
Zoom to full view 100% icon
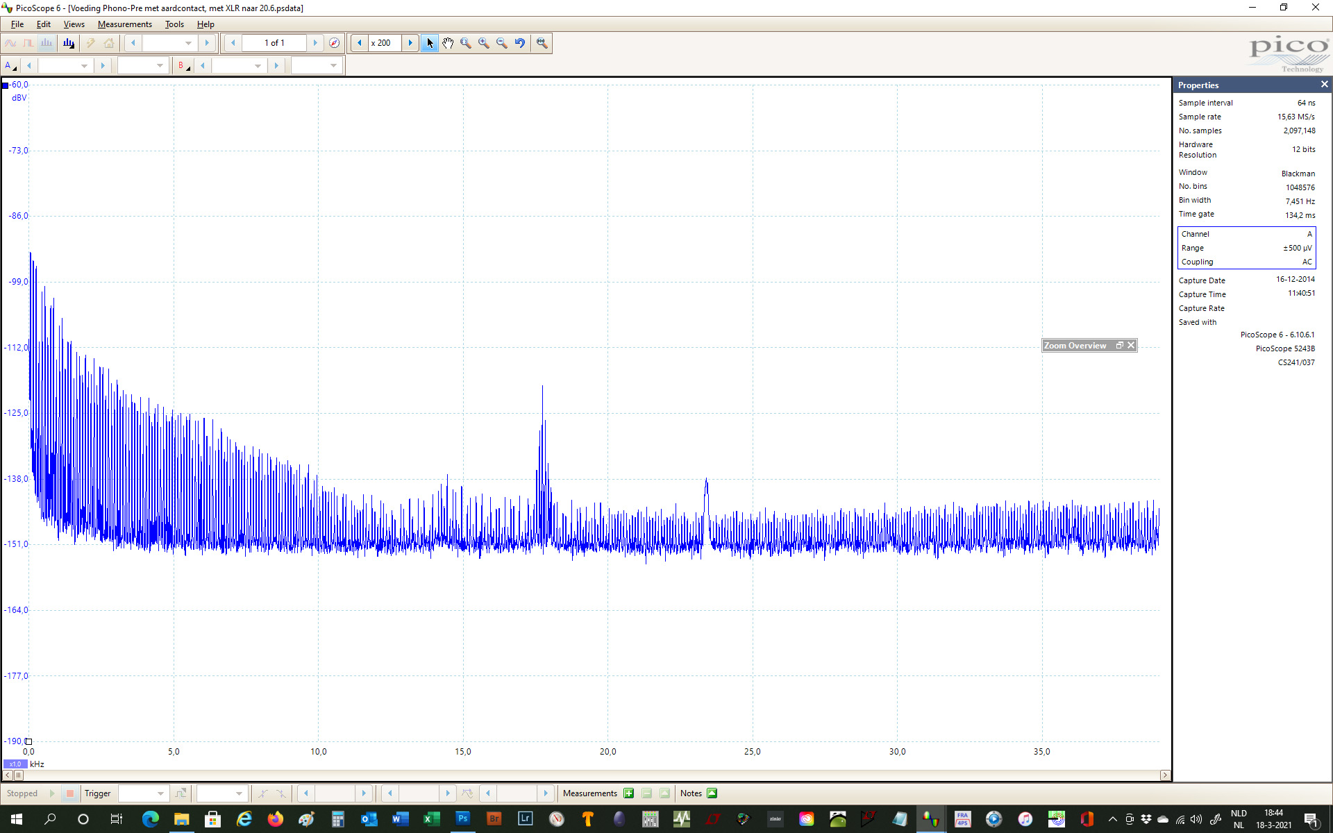click(542, 43)
